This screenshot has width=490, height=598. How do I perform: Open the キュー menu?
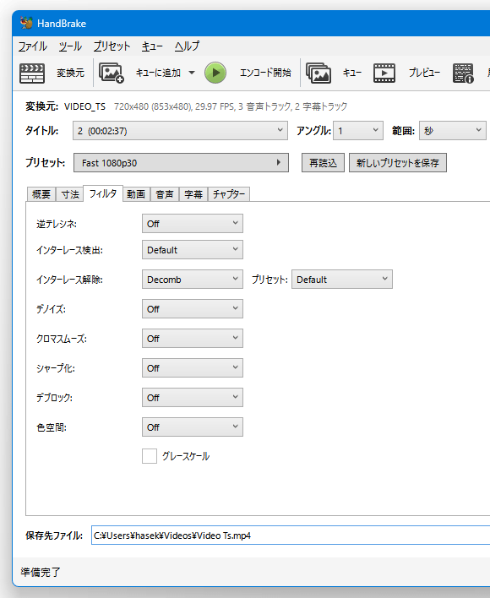coord(152,46)
